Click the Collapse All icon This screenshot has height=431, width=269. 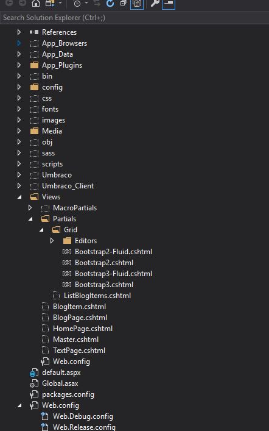pyautogui.click(x=124, y=3)
